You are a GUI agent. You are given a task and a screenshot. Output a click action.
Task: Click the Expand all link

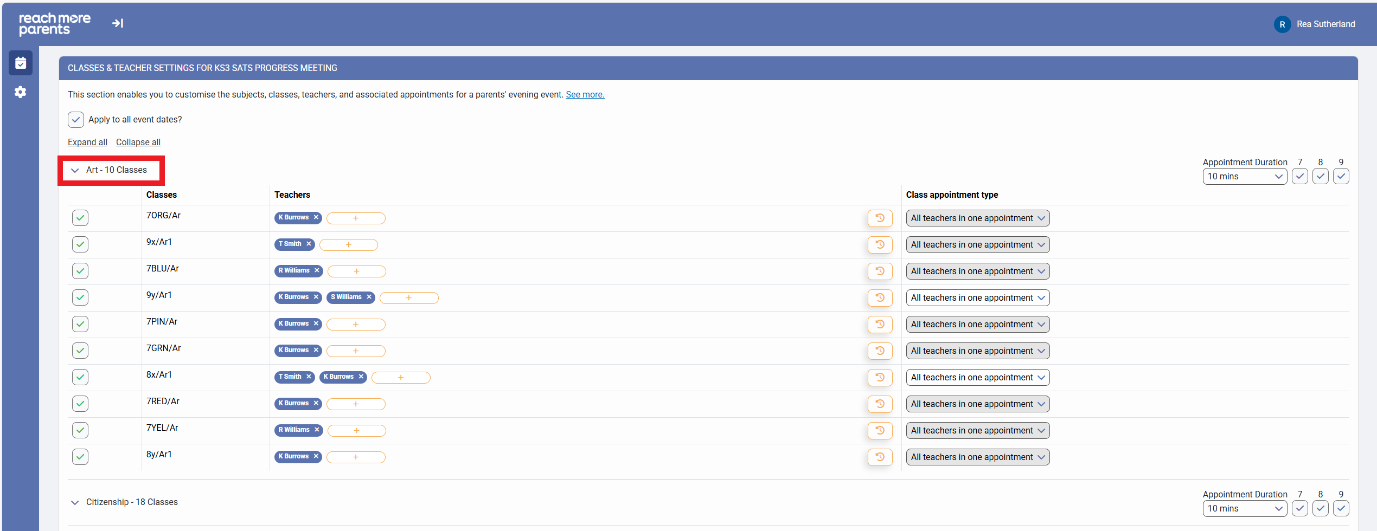click(x=87, y=143)
